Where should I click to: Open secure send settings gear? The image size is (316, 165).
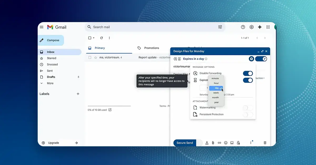tap(251, 59)
